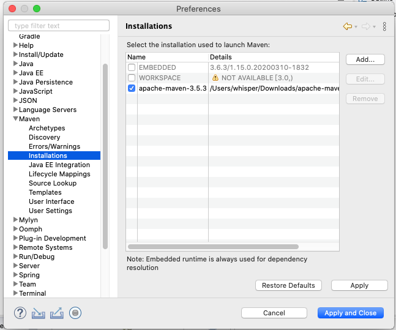The height and width of the screenshot is (330, 396).
Task: Close the Preferences window with red button
Action: click(12, 9)
